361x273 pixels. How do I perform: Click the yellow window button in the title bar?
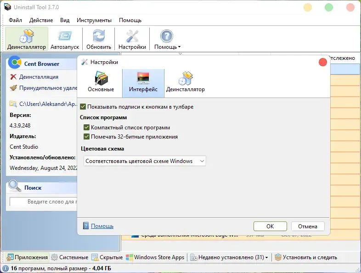point(308,7)
